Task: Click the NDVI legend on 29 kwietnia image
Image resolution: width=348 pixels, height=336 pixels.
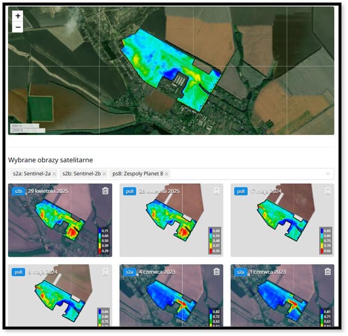Action: coord(103,241)
